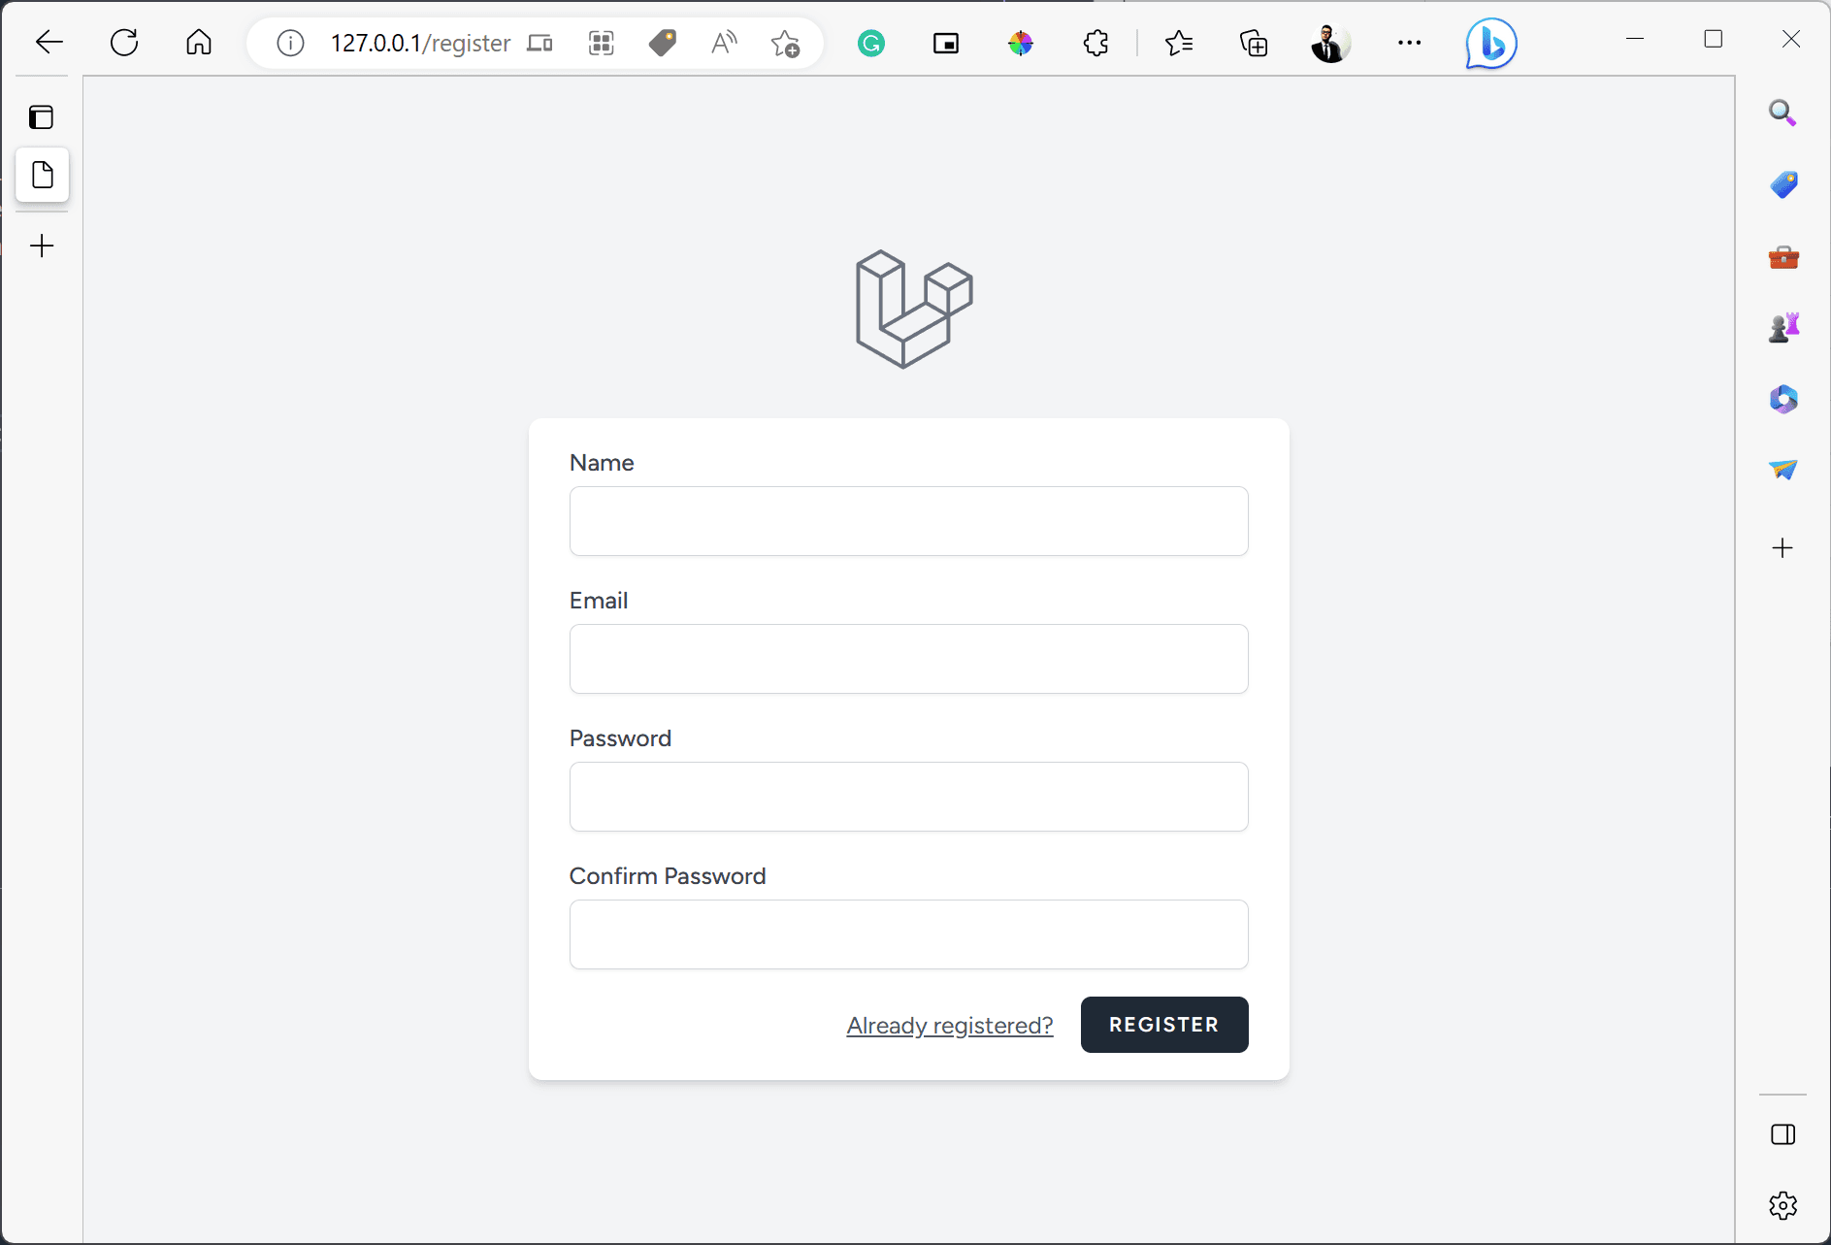
Task: Start Read Aloud from the address bar
Action: pos(724,42)
